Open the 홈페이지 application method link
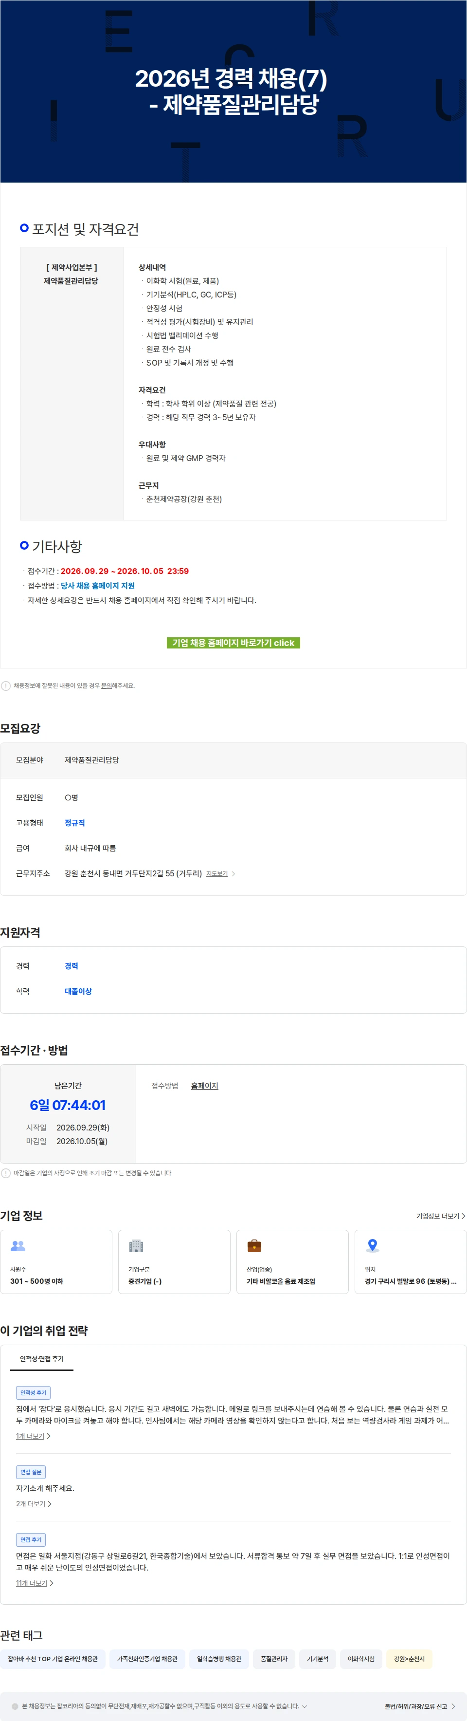This screenshot has width=467, height=1721. [204, 1086]
